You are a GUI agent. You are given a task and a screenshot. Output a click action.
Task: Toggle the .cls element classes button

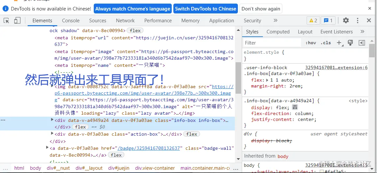(x=326, y=43)
